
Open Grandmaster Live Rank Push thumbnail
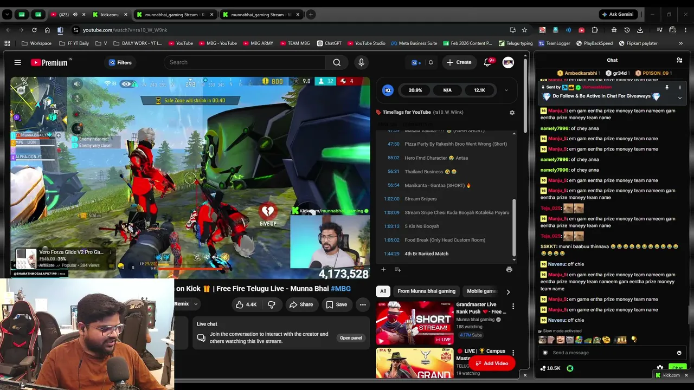[415, 323]
